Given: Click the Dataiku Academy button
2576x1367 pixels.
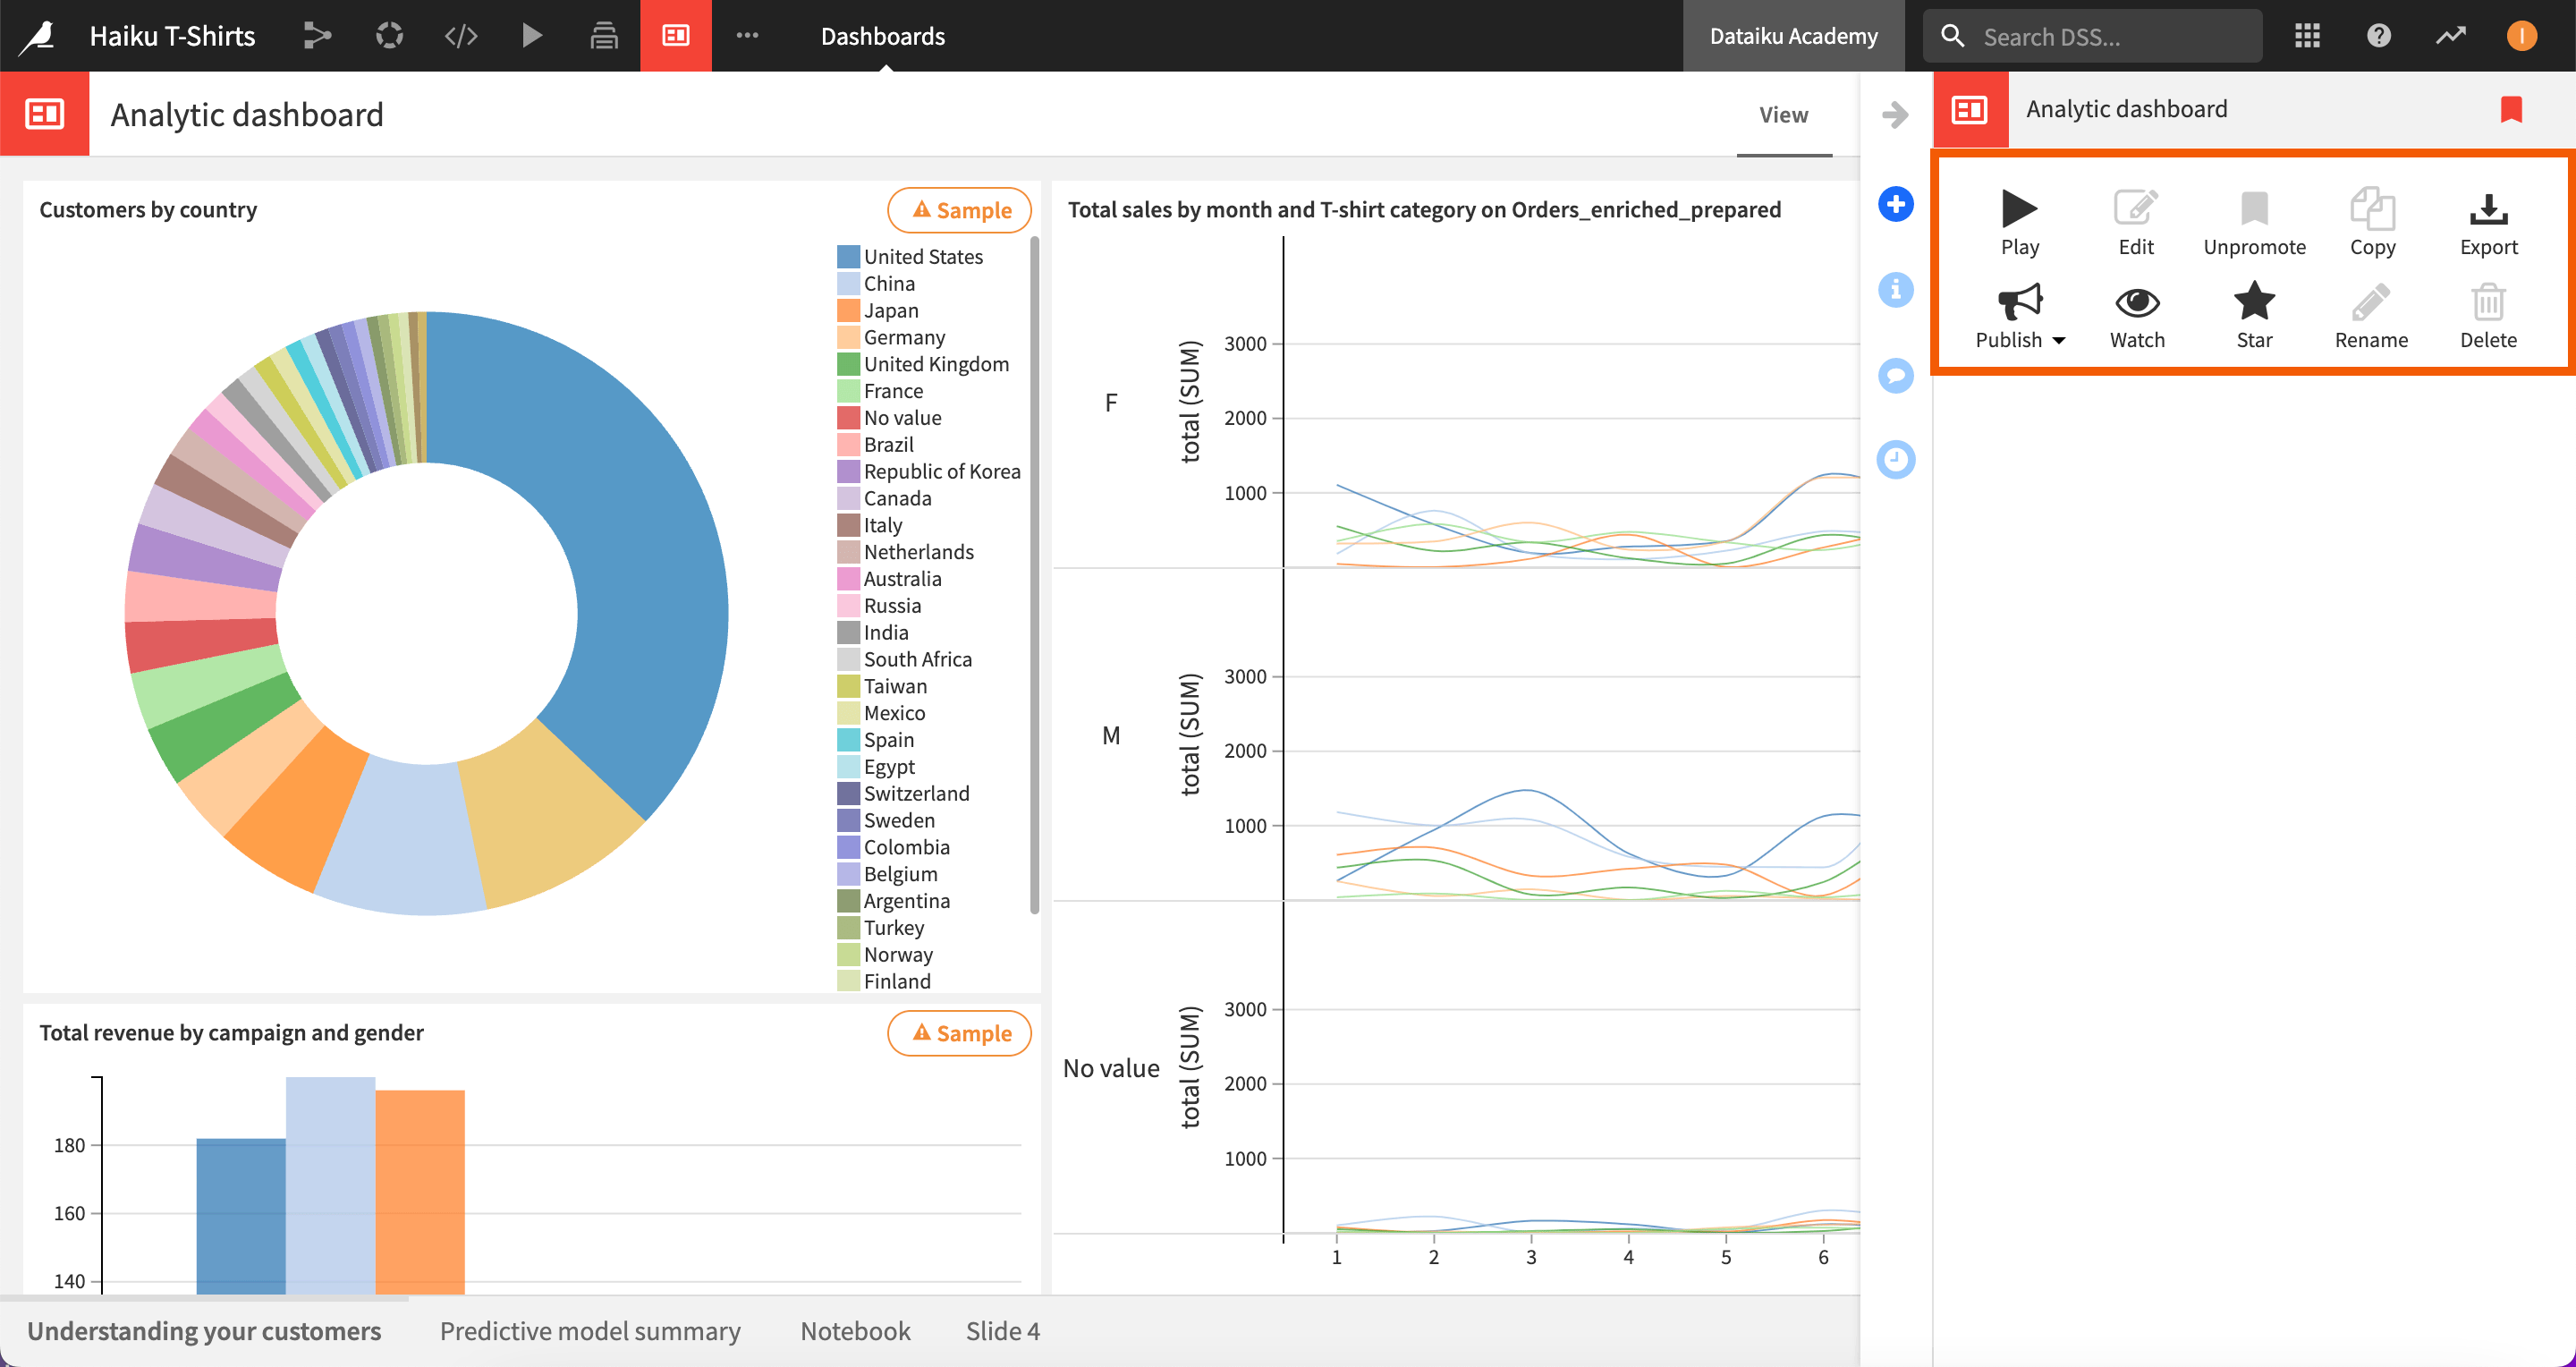Looking at the screenshot, I should 1794,35.
